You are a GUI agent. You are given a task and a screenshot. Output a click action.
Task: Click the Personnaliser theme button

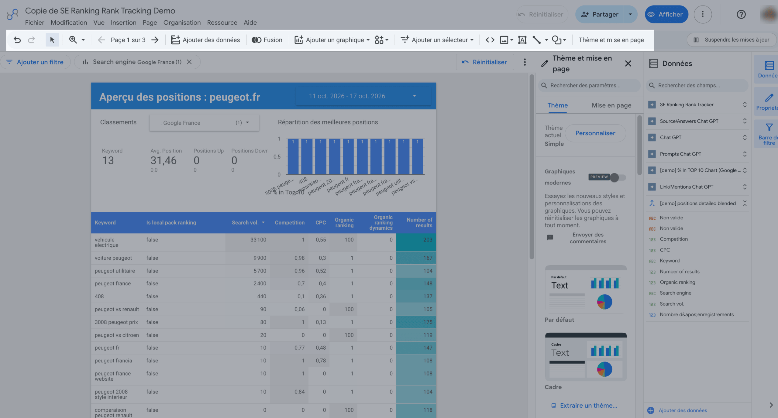pyautogui.click(x=595, y=133)
